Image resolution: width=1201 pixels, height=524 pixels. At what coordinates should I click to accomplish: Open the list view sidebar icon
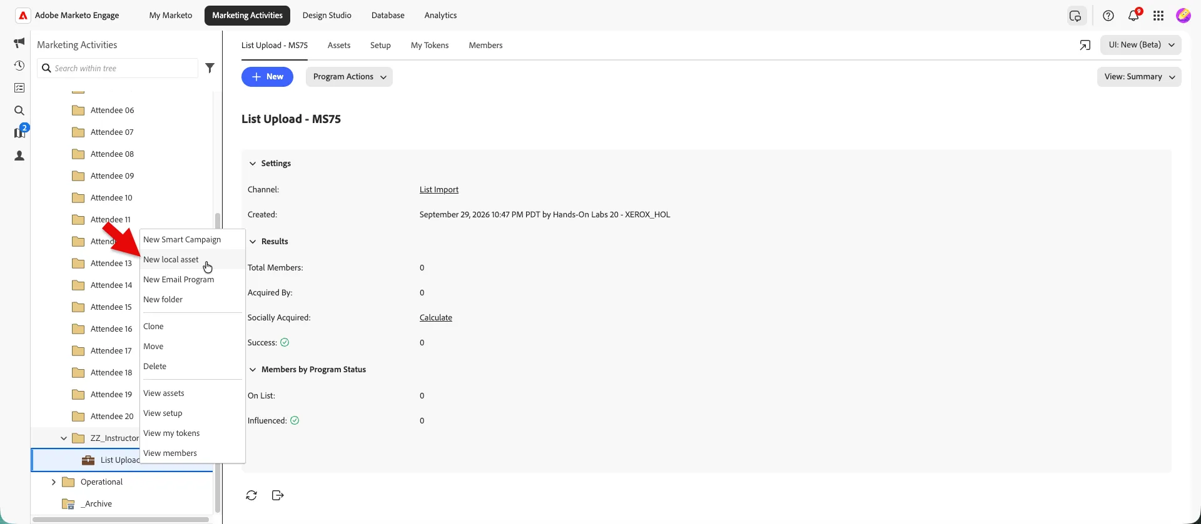tap(19, 88)
